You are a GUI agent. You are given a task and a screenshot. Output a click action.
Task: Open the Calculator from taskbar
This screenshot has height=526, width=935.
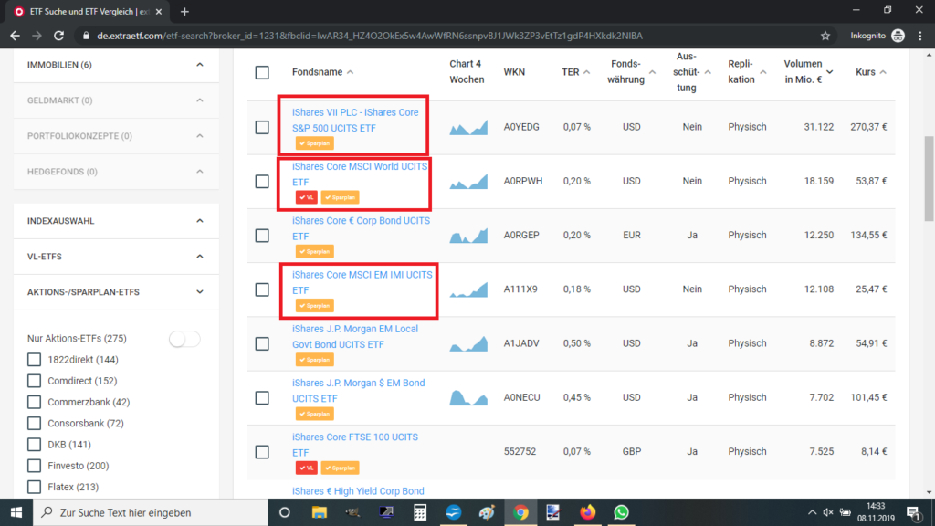coord(420,512)
